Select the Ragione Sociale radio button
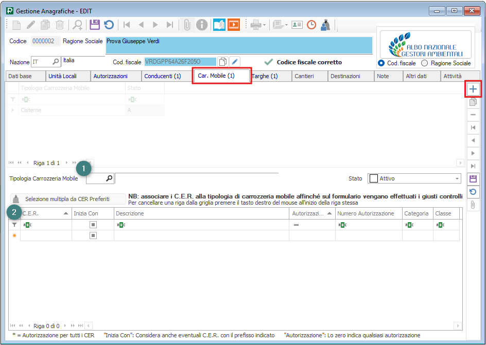This screenshot has height=345, width=486. tap(425, 63)
